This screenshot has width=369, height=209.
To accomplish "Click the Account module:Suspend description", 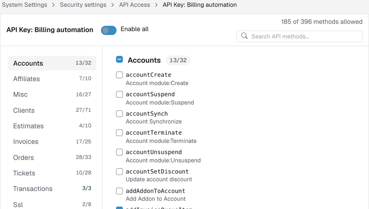I will point(160,103).
